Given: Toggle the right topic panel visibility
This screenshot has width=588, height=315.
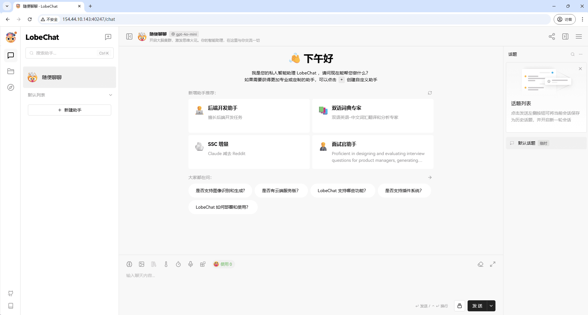Looking at the screenshot, I should [x=565, y=37].
